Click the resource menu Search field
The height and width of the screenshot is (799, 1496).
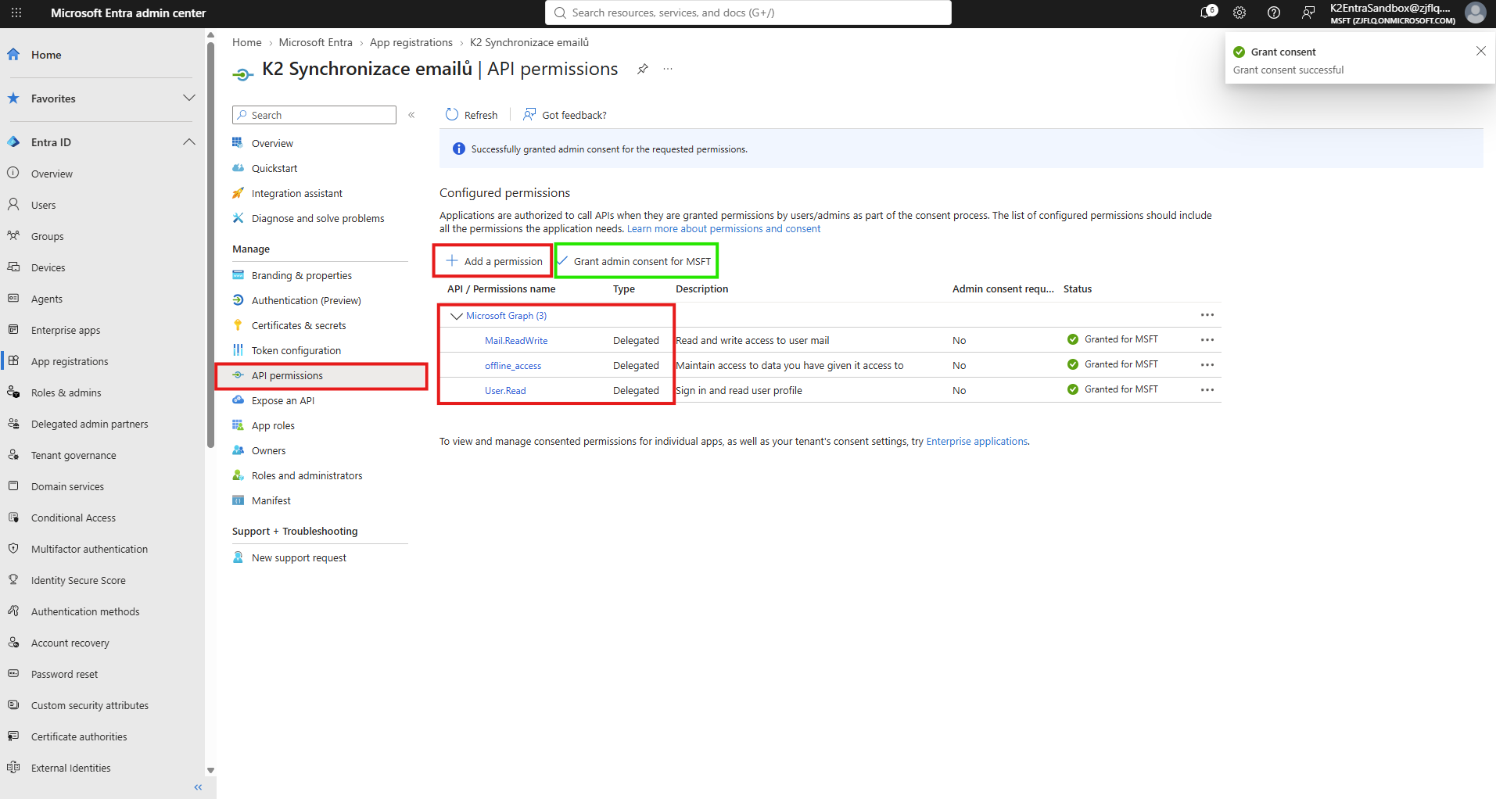[x=314, y=115]
